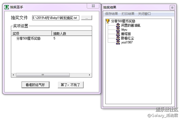The width and height of the screenshot is (181, 122).
Task: Click the 抽取人数 column header
Action: [x=72, y=33]
